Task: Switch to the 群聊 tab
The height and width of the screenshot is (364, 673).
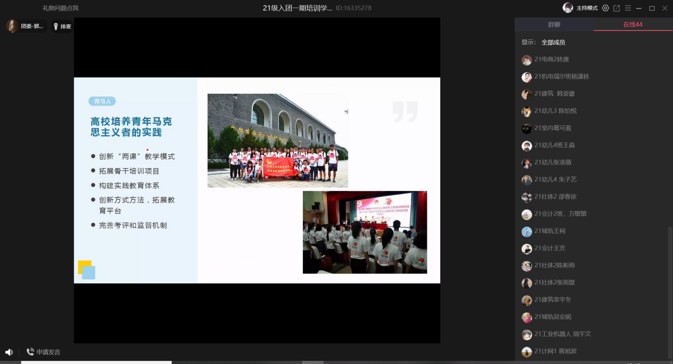Action: [x=554, y=24]
